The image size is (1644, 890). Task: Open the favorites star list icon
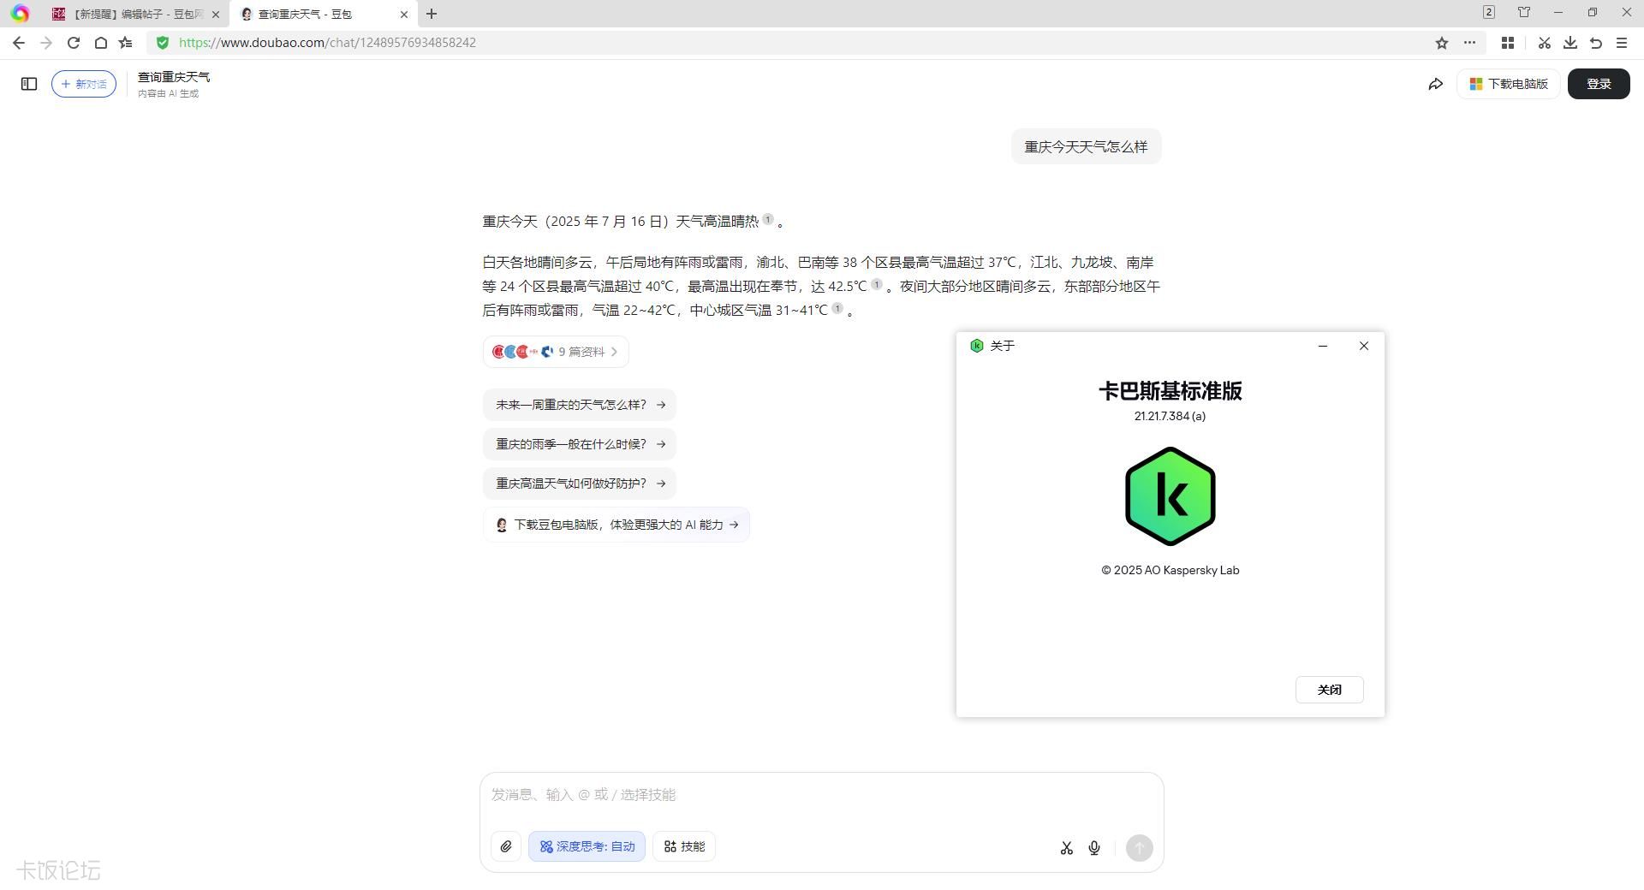126,43
